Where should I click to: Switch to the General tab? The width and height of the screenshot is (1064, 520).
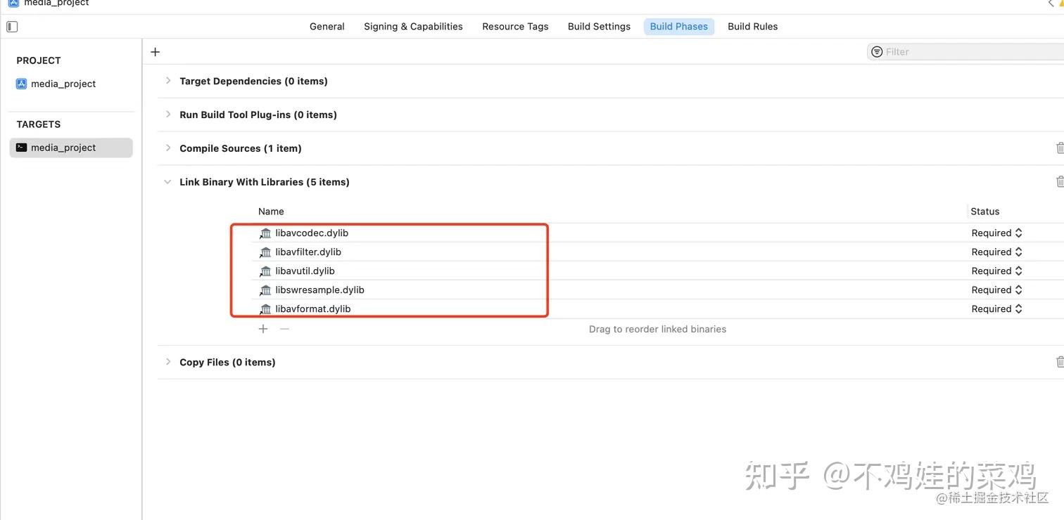click(x=327, y=26)
